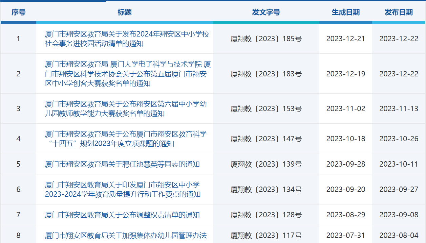Click publish date 2023-11-13
This screenshot has width=426, height=243.
click(x=399, y=109)
